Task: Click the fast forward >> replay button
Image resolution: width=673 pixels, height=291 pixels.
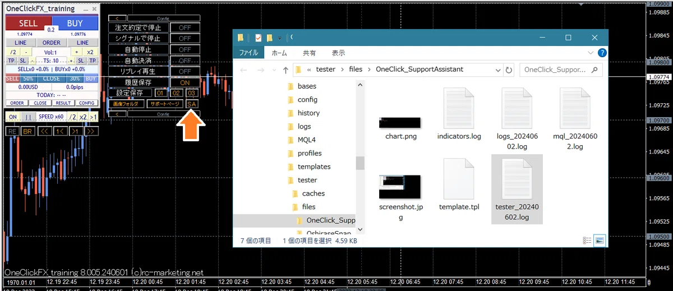Action: coord(91,131)
